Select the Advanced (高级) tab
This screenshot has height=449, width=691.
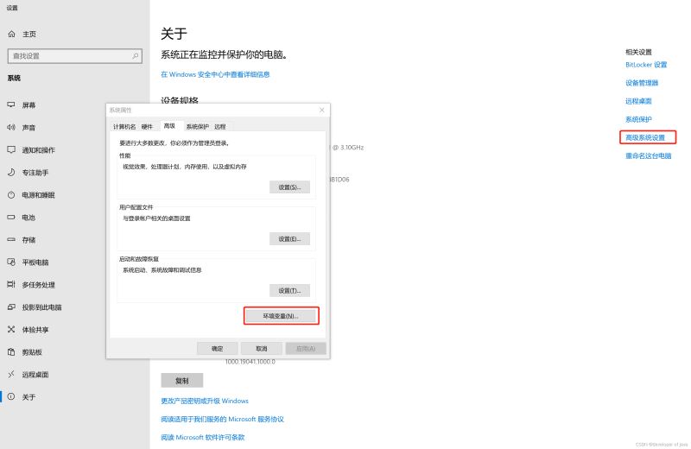169,126
